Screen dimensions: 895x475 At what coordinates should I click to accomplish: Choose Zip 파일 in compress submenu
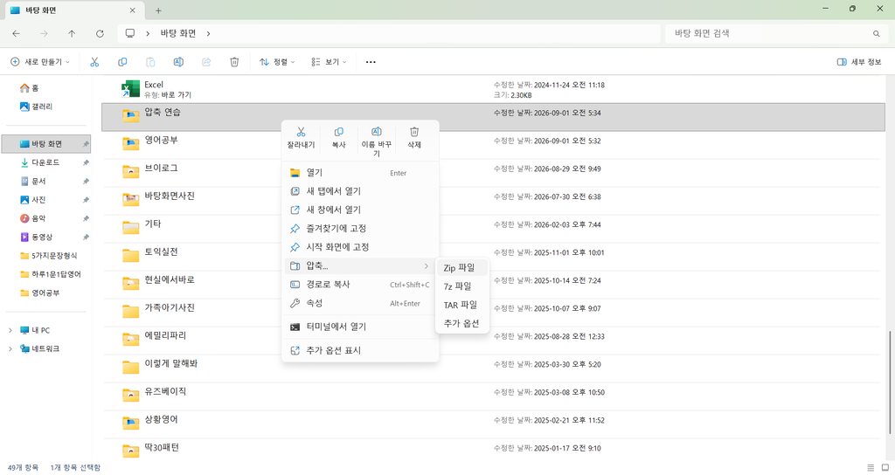pyautogui.click(x=462, y=267)
